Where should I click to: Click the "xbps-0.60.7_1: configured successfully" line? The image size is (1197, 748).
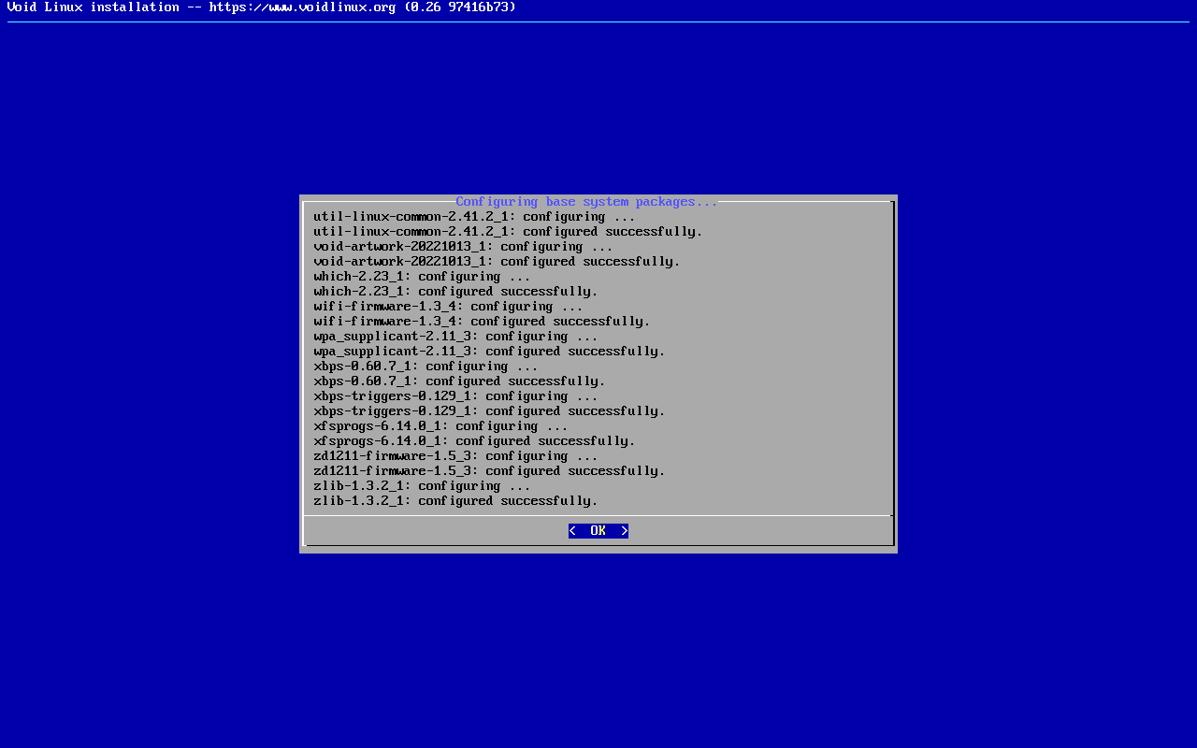point(459,381)
